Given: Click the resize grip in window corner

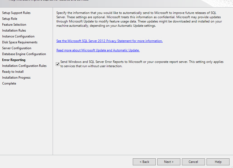Looking at the screenshot, I should (232, 167).
